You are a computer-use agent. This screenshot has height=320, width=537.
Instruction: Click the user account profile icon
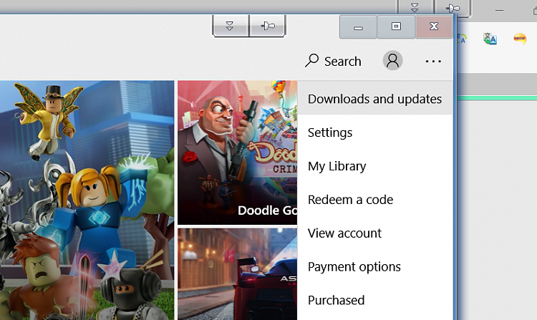pyautogui.click(x=392, y=61)
